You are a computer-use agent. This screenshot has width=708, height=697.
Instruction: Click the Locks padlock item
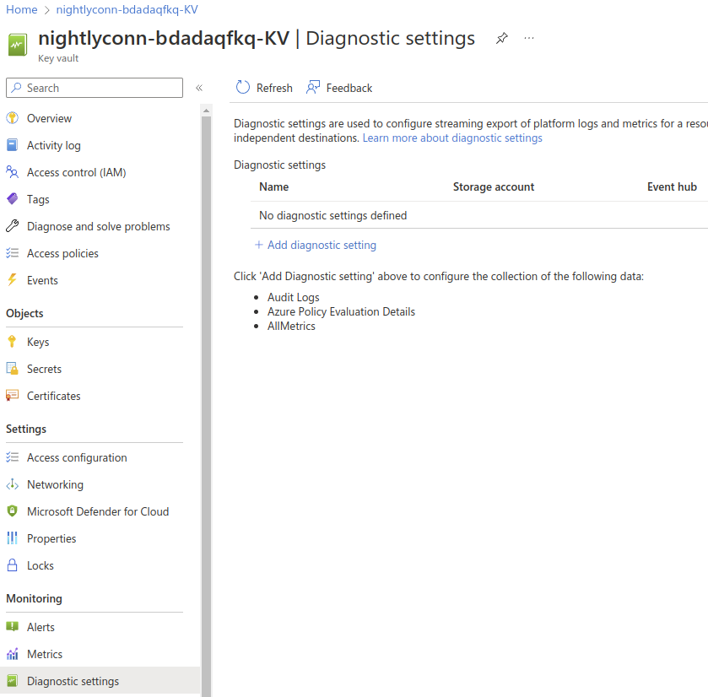pyautogui.click(x=40, y=565)
